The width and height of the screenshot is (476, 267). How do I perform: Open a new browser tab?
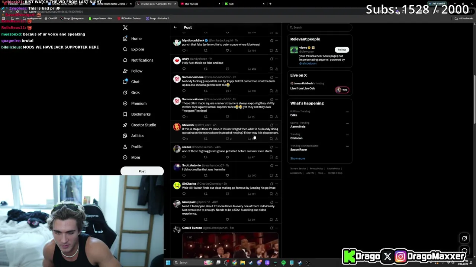270,4
